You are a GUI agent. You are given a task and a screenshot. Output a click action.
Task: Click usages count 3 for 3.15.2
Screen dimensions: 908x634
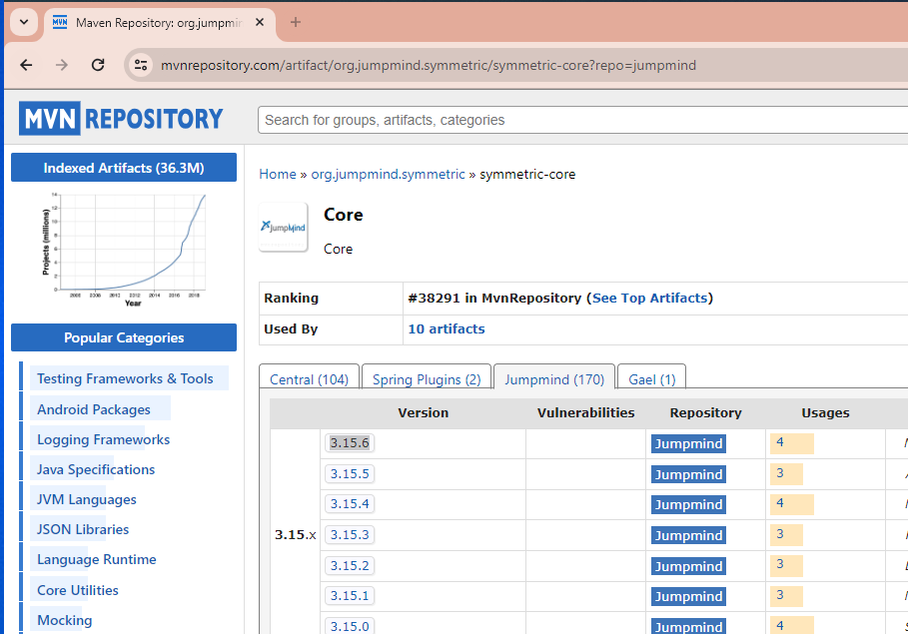pyautogui.click(x=780, y=564)
